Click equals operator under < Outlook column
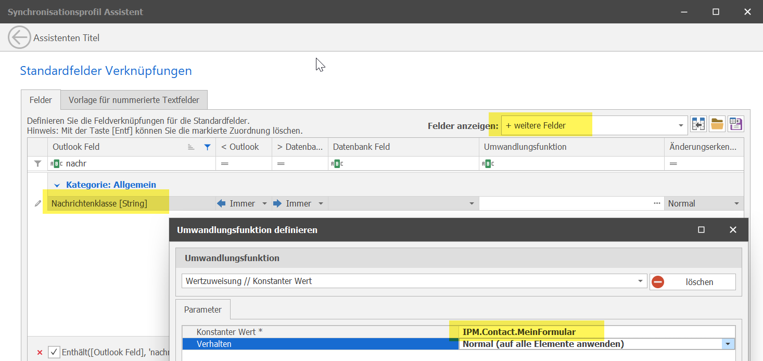This screenshot has height=361, width=763. point(225,163)
